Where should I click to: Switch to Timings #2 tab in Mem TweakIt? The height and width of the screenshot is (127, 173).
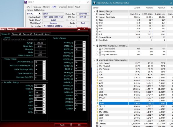17,34
